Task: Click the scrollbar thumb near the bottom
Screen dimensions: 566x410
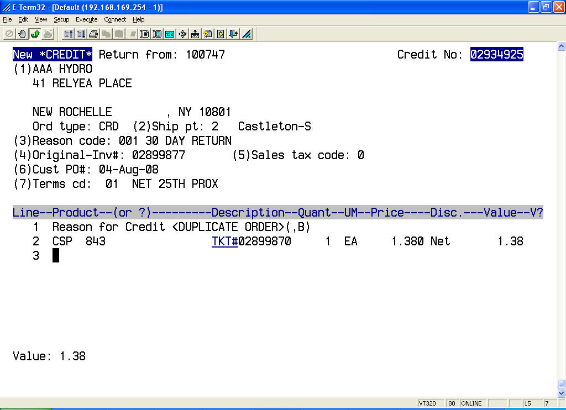Action: (562, 384)
